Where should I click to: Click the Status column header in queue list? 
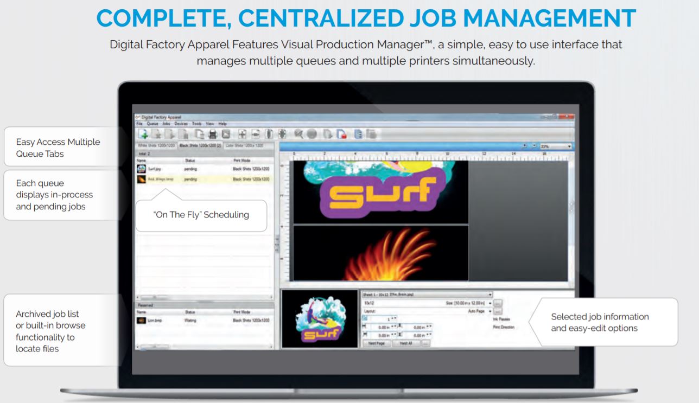click(190, 161)
